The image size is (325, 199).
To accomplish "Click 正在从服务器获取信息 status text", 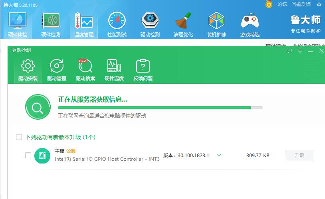I will coord(93,99).
